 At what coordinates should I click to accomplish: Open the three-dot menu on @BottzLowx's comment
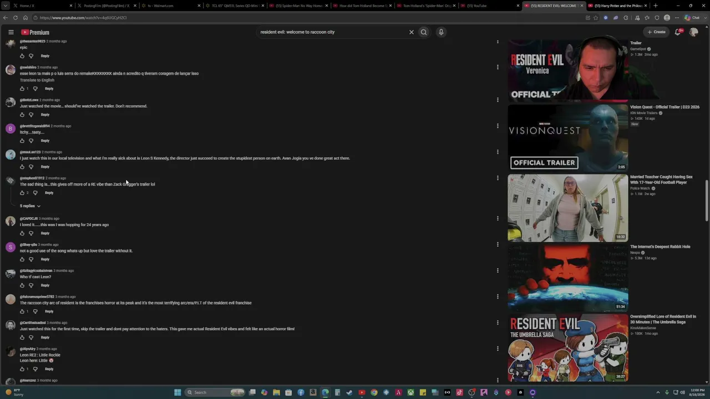498,100
